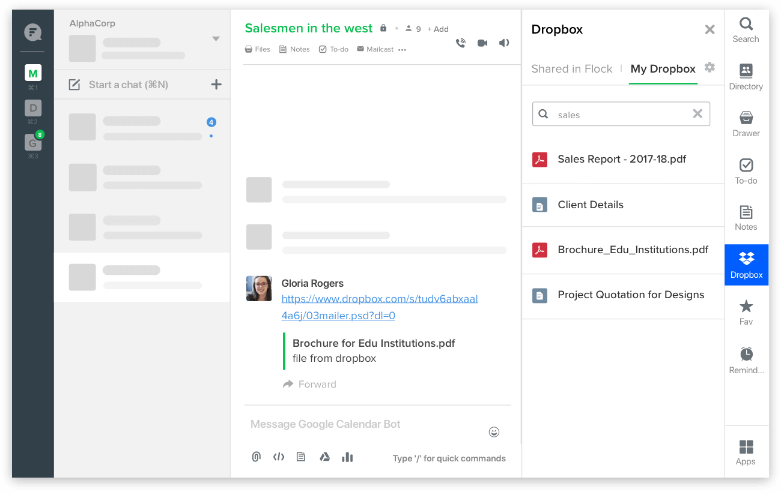Open the channel To-do list
Viewport: 781px width, 492px height.
click(x=333, y=49)
